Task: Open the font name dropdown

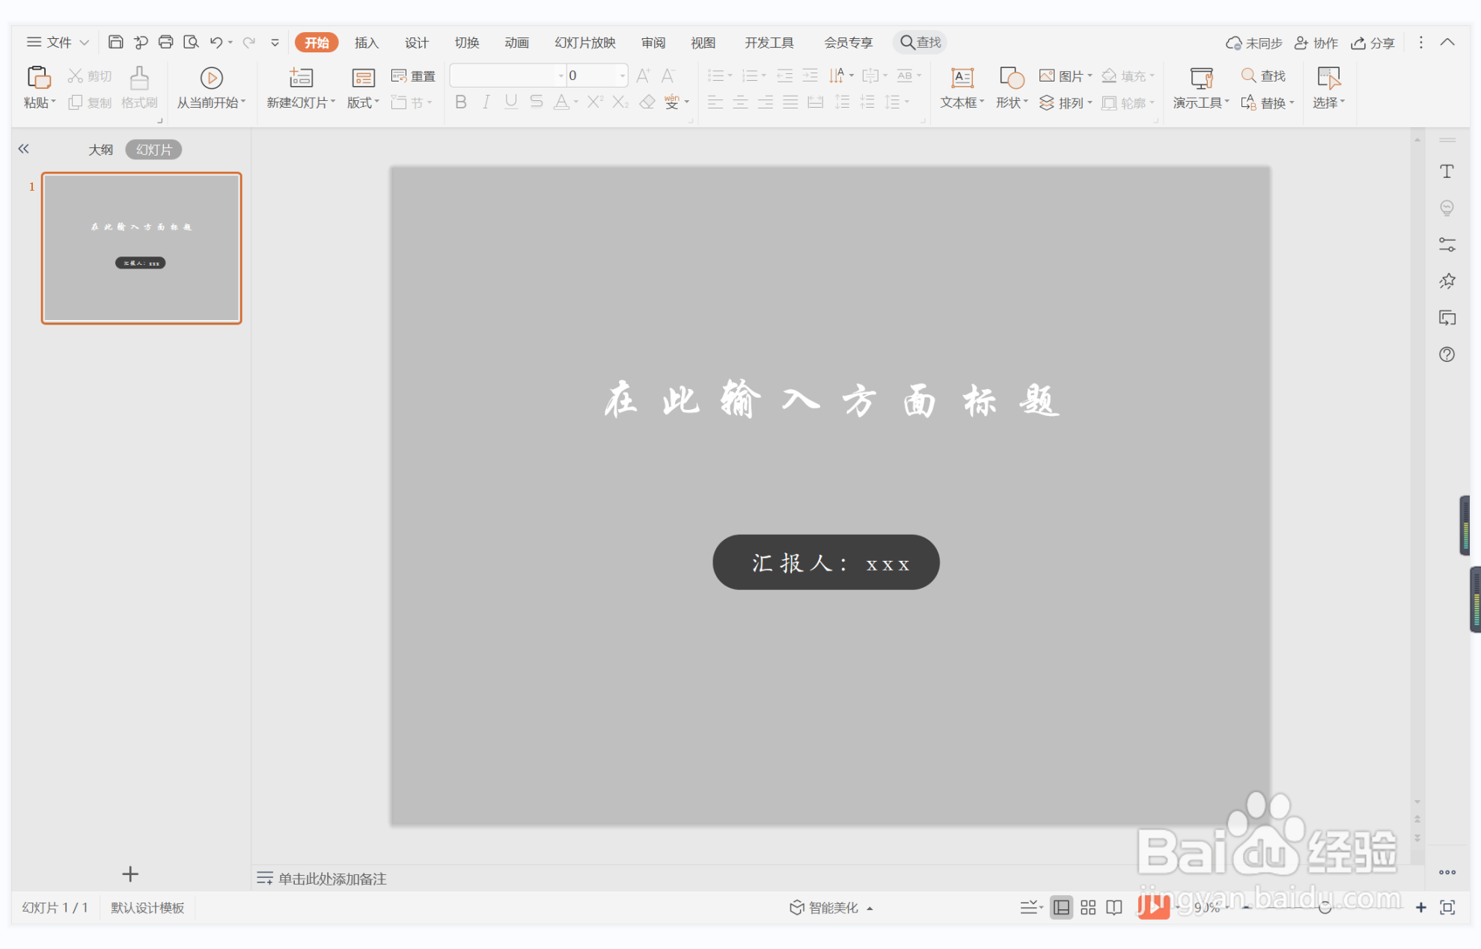Action: pos(560,76)
